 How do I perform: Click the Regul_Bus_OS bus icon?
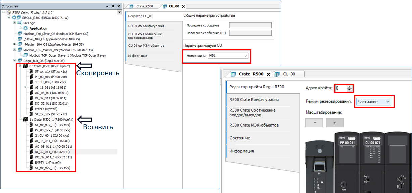pos(19,61)
